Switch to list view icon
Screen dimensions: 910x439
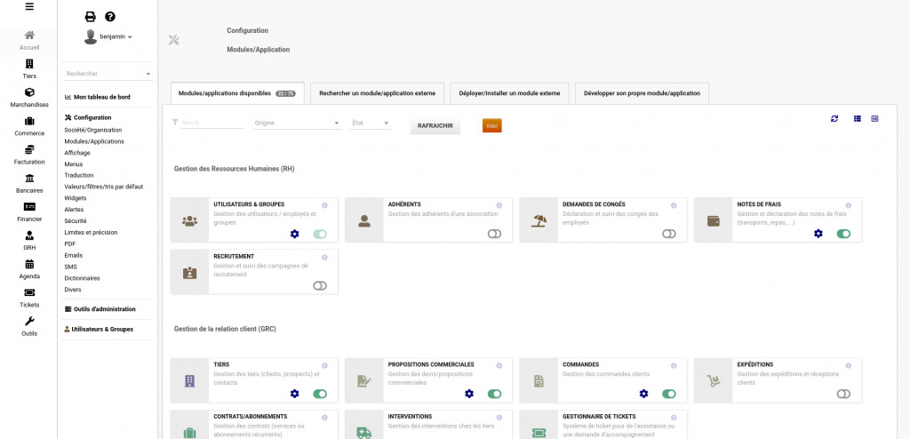(858, 118)
